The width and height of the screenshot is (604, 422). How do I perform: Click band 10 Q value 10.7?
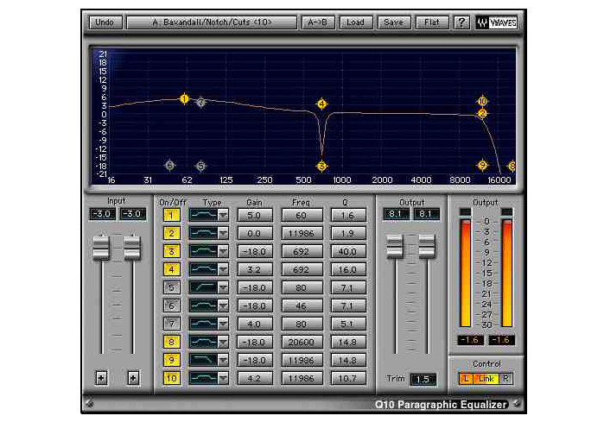(x=348, y=379)
